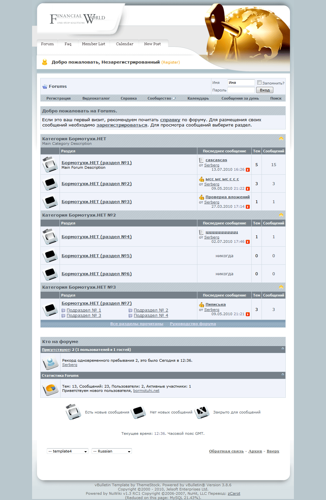
Task: Click the 'Есть новые сообщения' legend icon
Action: coord(73,412)
